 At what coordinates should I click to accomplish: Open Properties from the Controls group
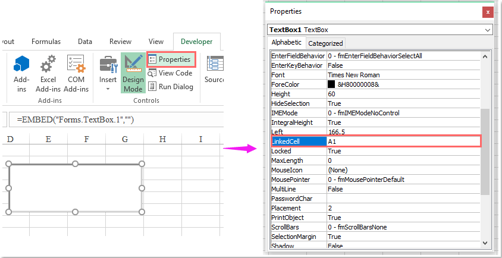(x=170, y=59)
